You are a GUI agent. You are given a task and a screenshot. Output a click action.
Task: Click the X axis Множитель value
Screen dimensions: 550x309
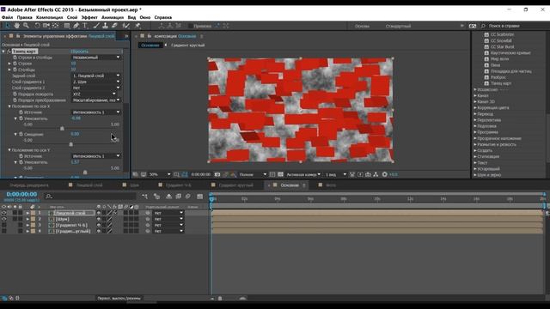[x=76, y=118]
